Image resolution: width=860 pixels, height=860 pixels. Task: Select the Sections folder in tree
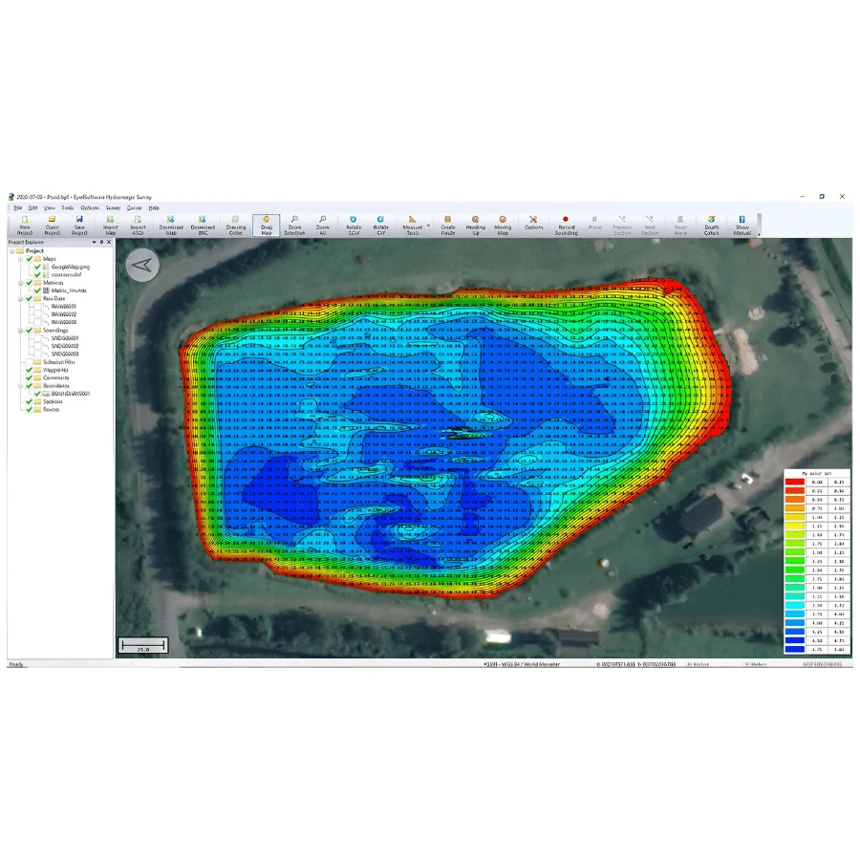[53, 402]
